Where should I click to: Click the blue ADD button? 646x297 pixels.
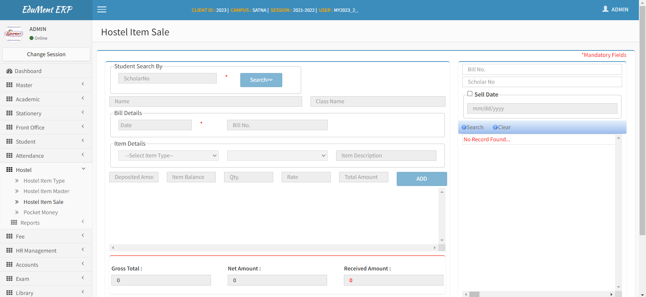click(x=422, y=179)
